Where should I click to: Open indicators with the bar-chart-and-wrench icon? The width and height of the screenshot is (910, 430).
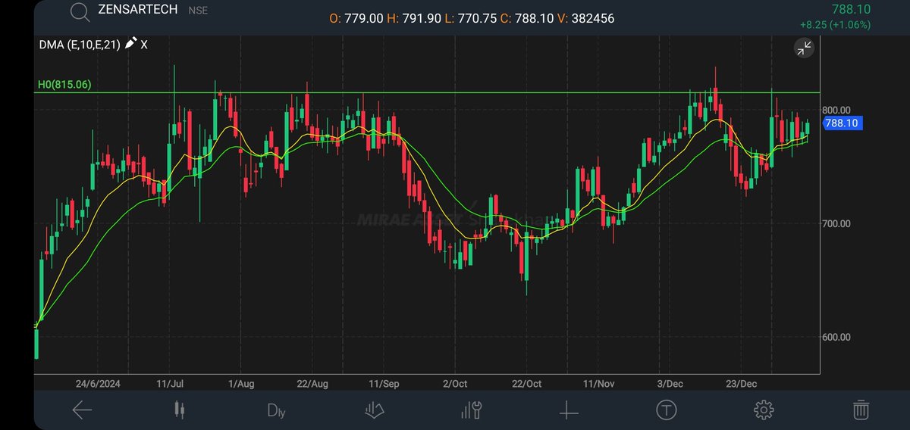click(x=471, y=410)
